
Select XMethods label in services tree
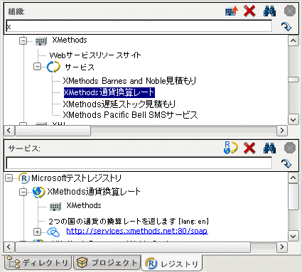84,205
